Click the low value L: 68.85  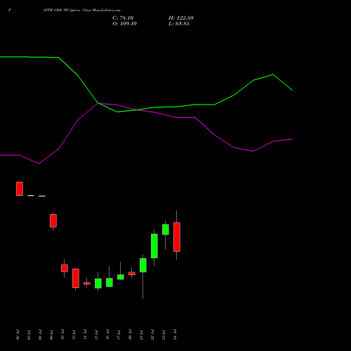179,24
